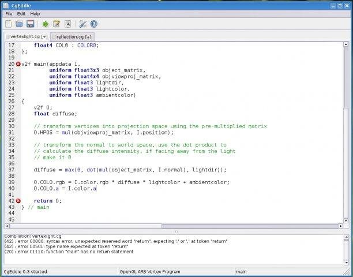The image size is (353, 277).
Task: Click the 'float diffuse;' code line
Action: click(55, 114)
